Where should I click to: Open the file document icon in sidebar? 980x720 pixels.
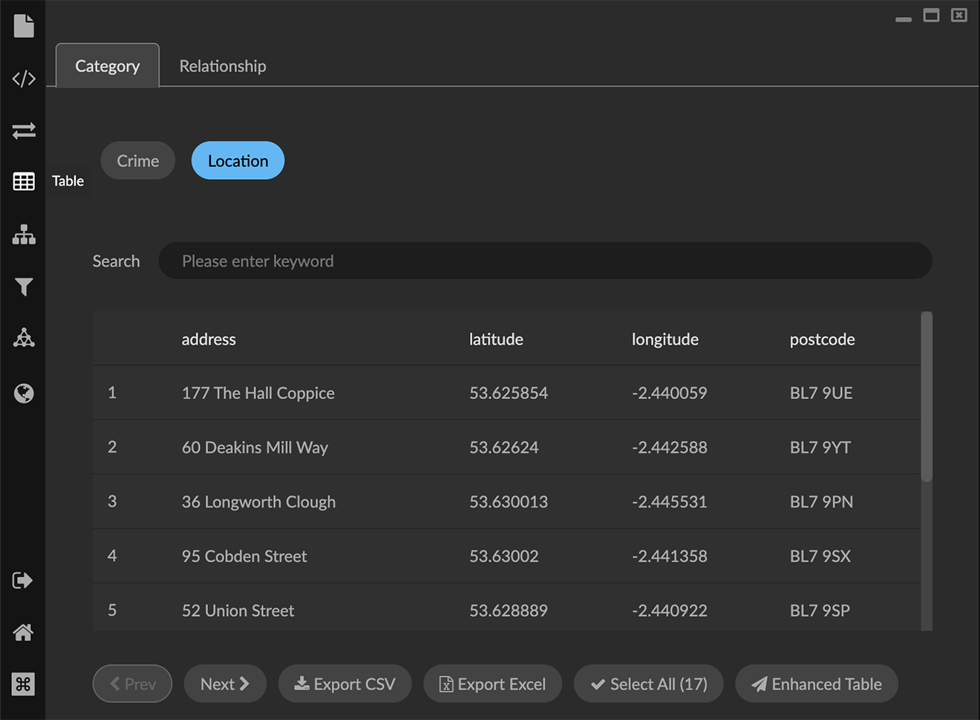click(24, 26)
